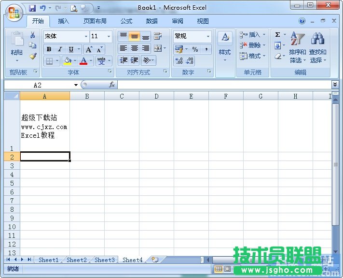Viewport: 343px width, 278px height.
Task: Toggle italic formatting
Action: click(x=60, y=49)
